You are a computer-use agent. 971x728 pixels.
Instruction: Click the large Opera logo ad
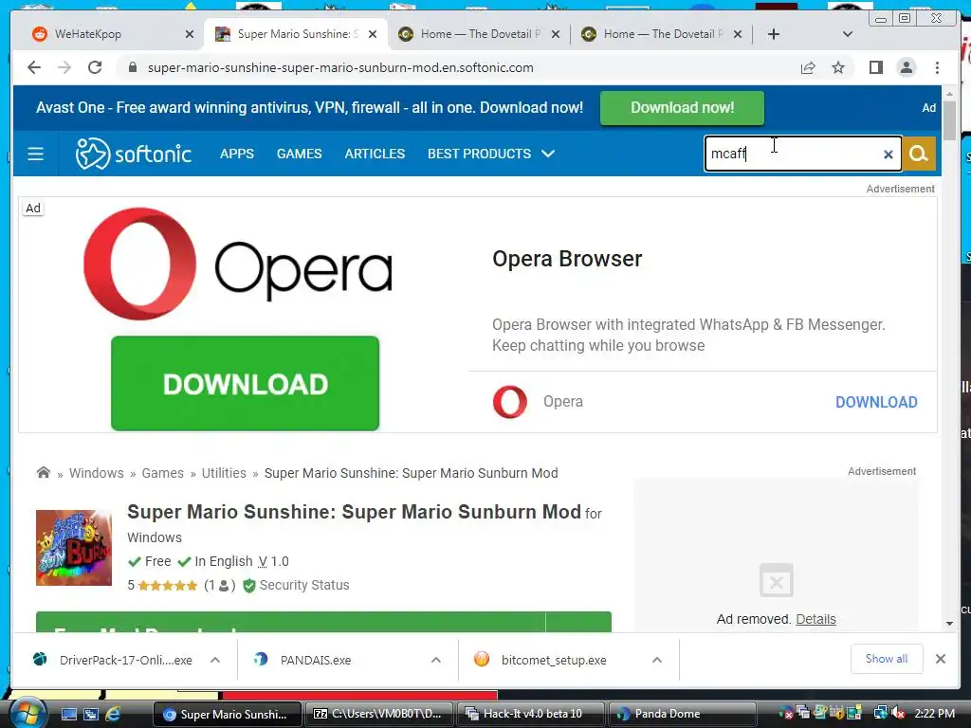(238, 264)
